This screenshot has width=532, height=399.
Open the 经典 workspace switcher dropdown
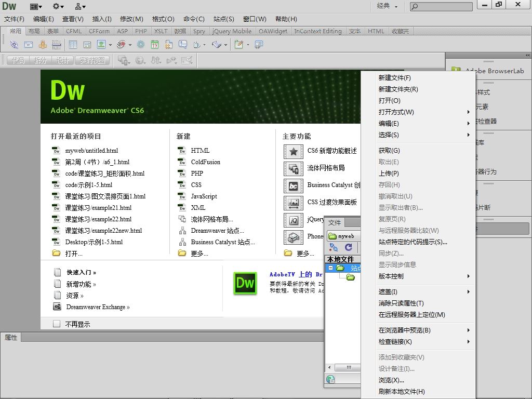point(388,6)
